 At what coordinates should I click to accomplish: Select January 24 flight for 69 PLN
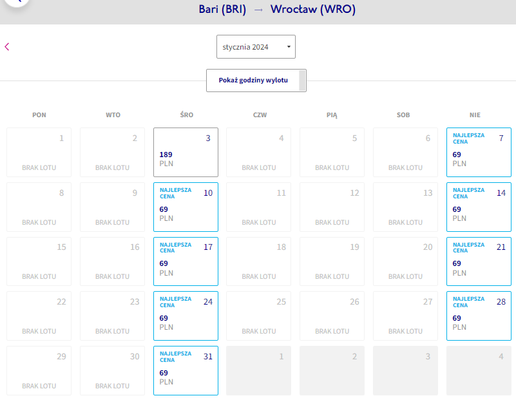[x=186, y=316]
